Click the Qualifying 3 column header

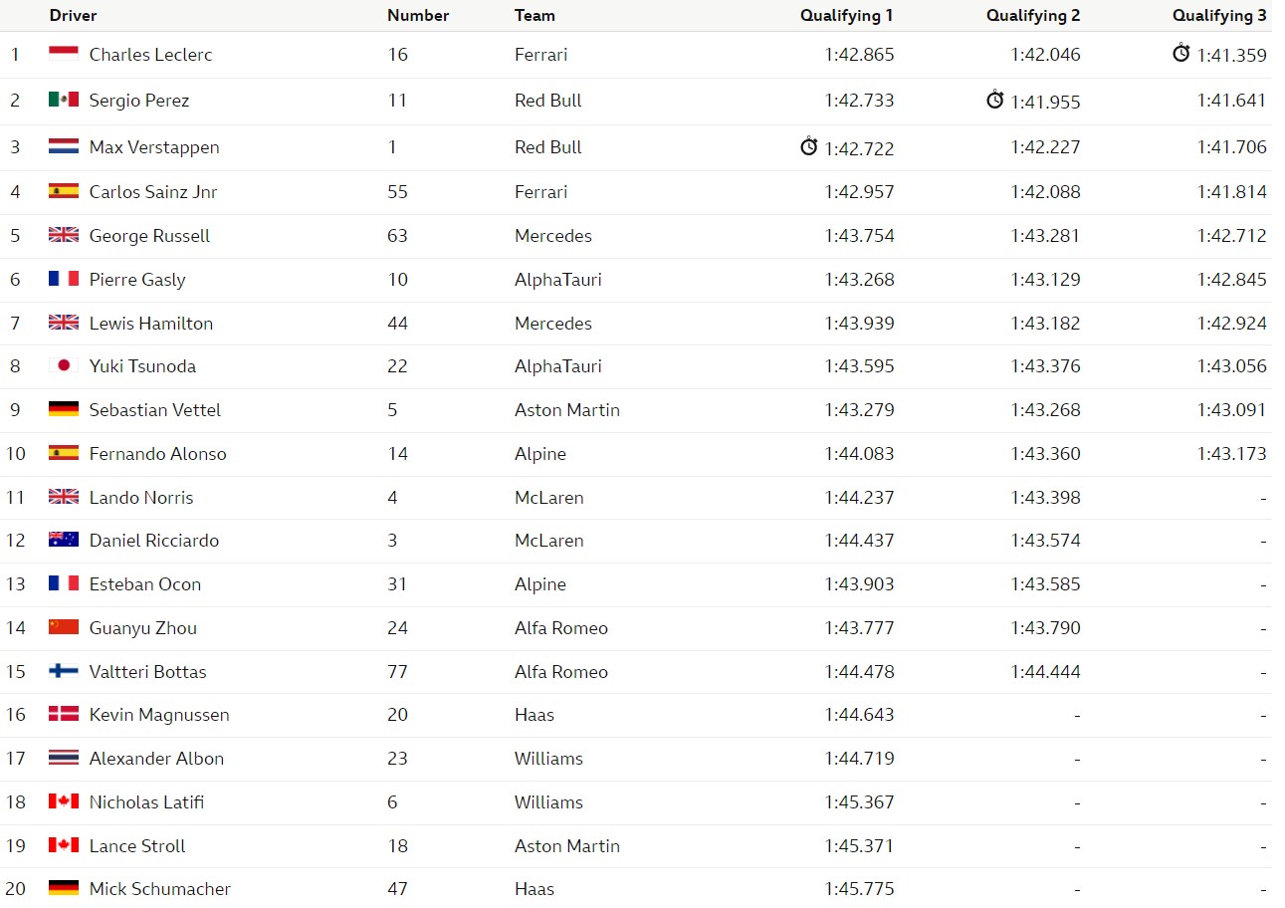point(1219,15)
